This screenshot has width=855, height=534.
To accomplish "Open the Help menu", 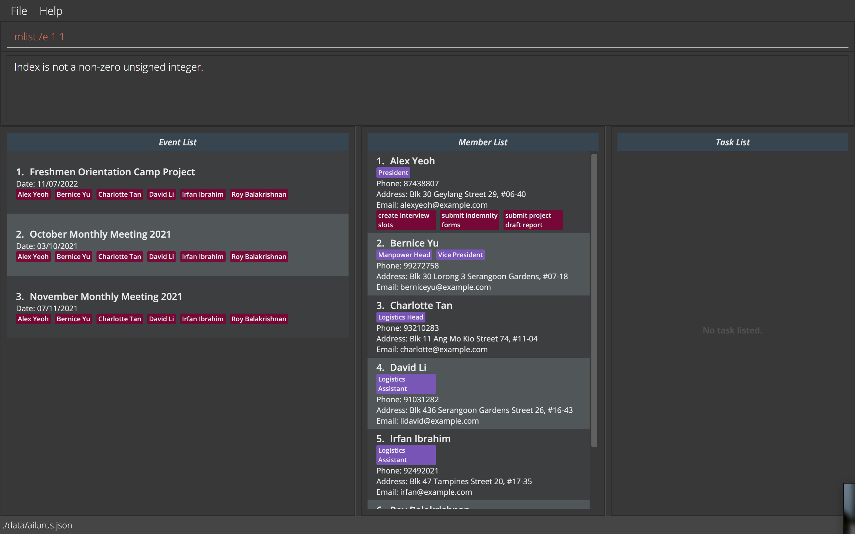I will click(x=50, y=11).
